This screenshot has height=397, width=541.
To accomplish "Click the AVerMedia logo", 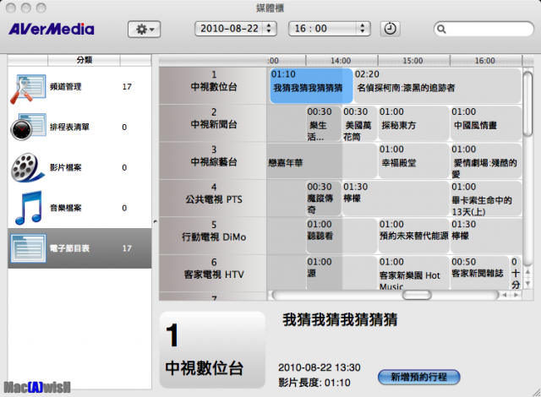I will click(52, 30).
